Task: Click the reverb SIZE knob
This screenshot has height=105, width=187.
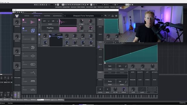Action: point(83,42)
